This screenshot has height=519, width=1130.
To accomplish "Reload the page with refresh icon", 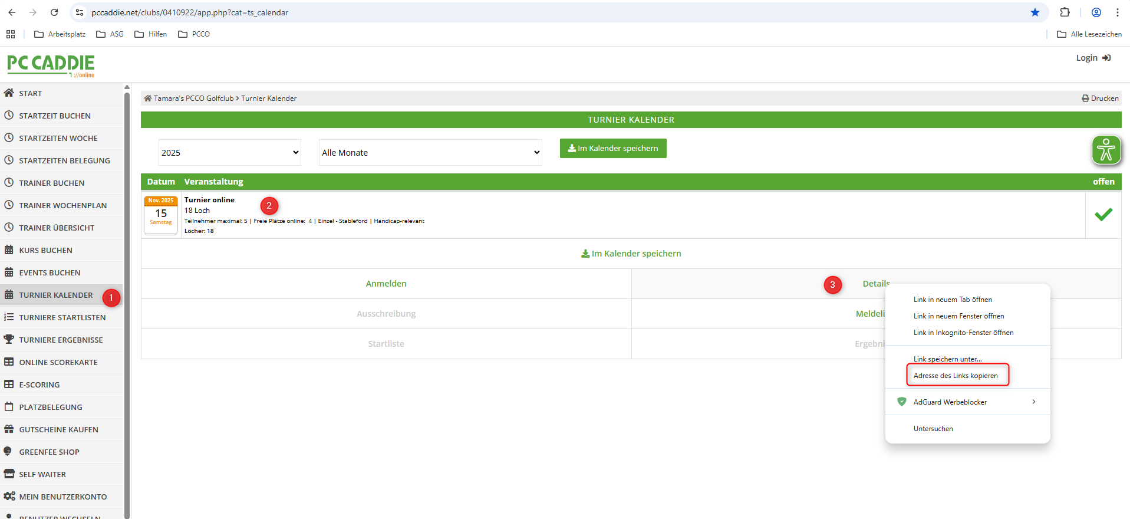I will pyautogui.click(x=54, y=12).
